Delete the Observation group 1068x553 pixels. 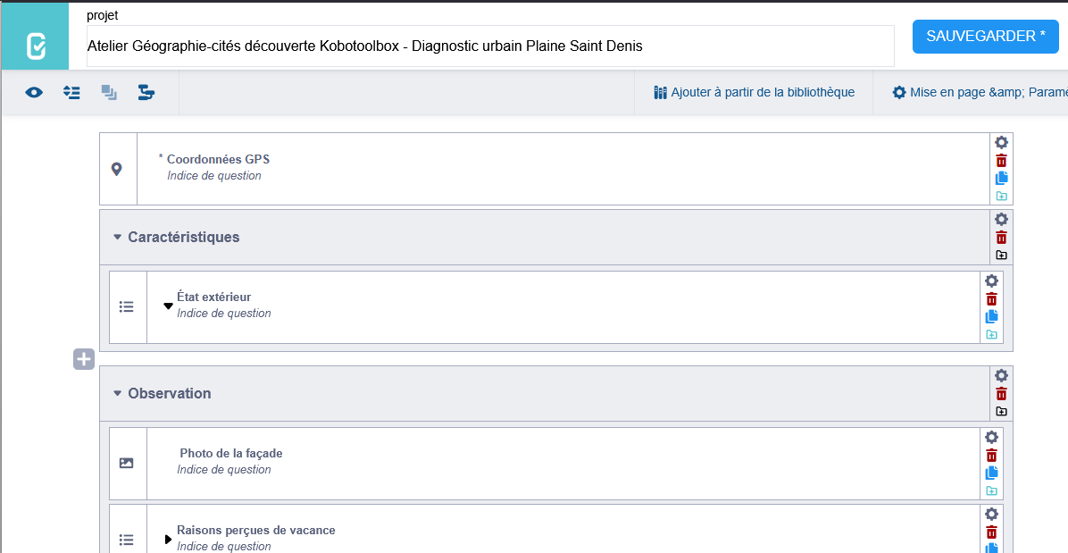click(1001, 394)
